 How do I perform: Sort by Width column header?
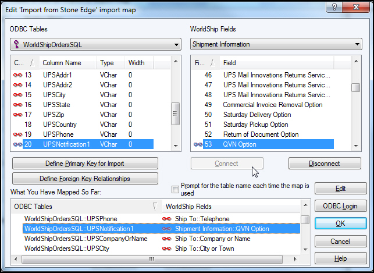[139, 63]
